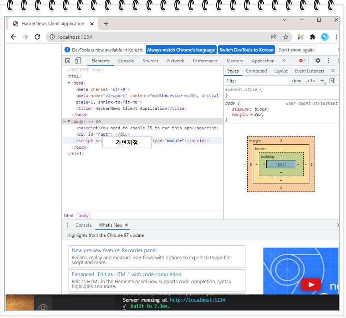Screen dimensions: 346x318
Task: Select the noscript element row
Action: point(147,128)
